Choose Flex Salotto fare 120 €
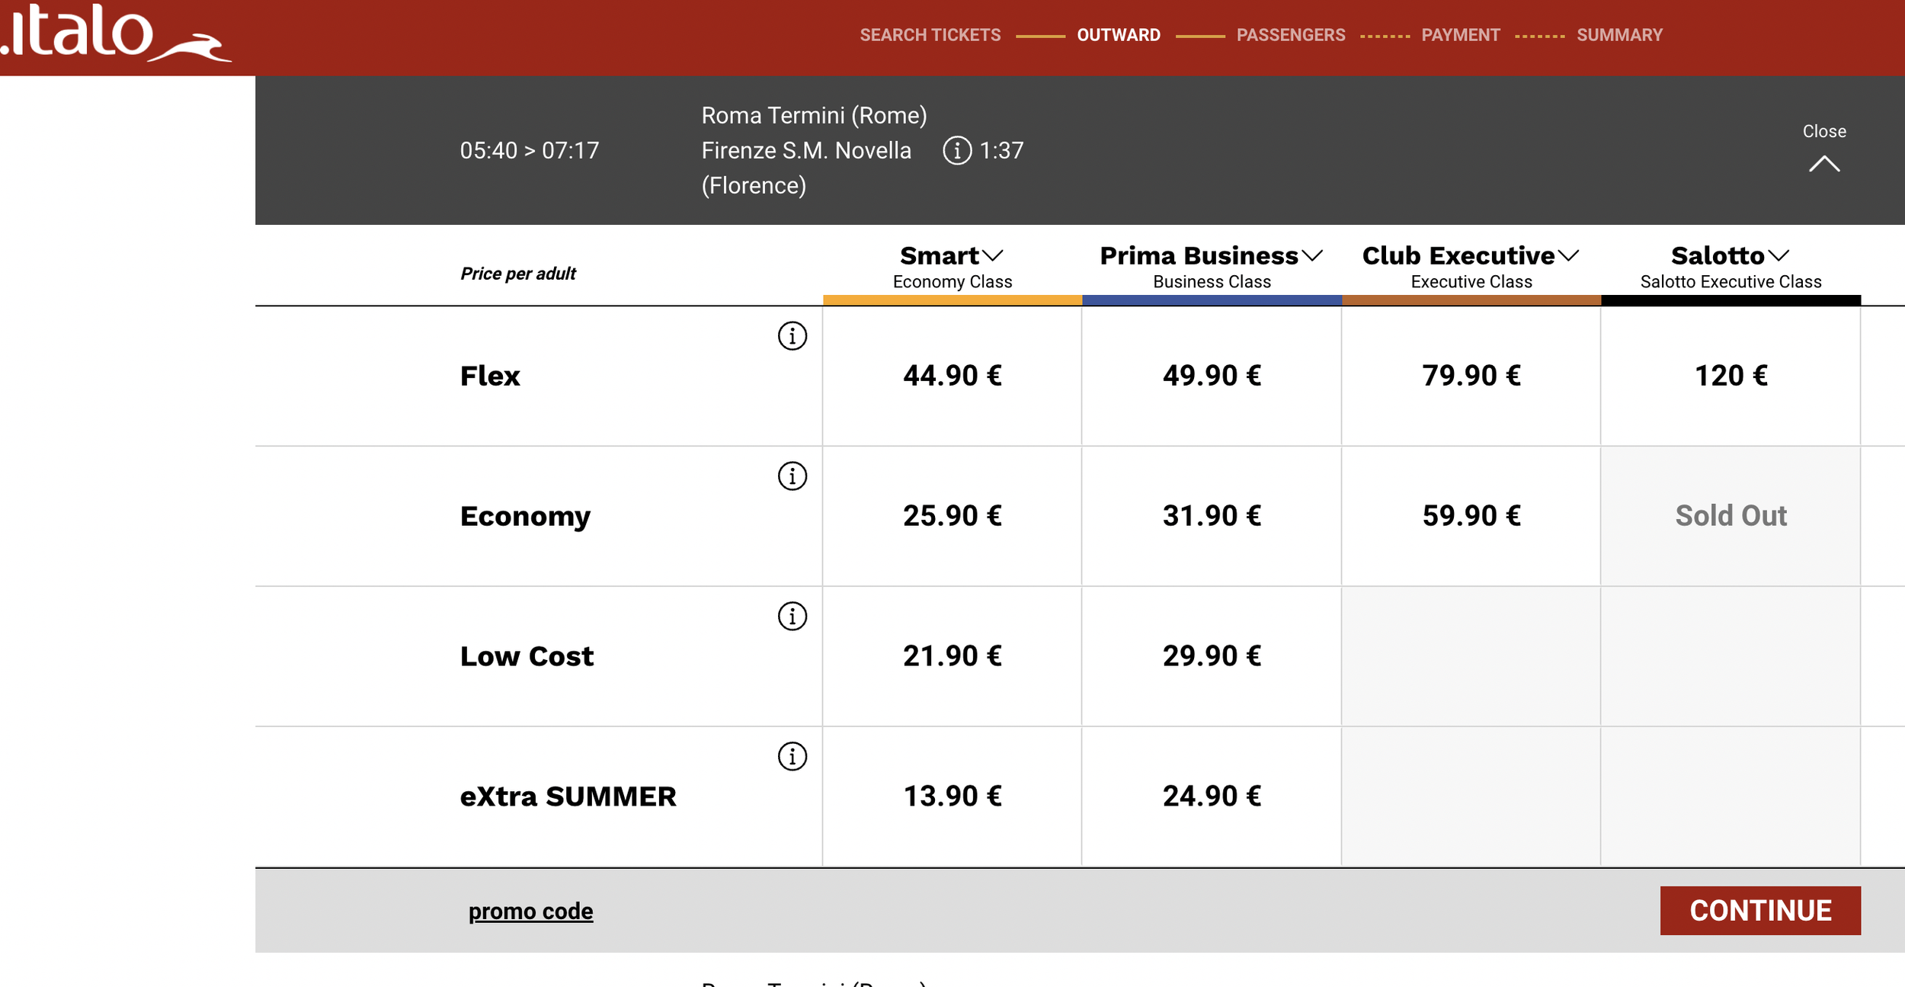 tap(1731, 376)
